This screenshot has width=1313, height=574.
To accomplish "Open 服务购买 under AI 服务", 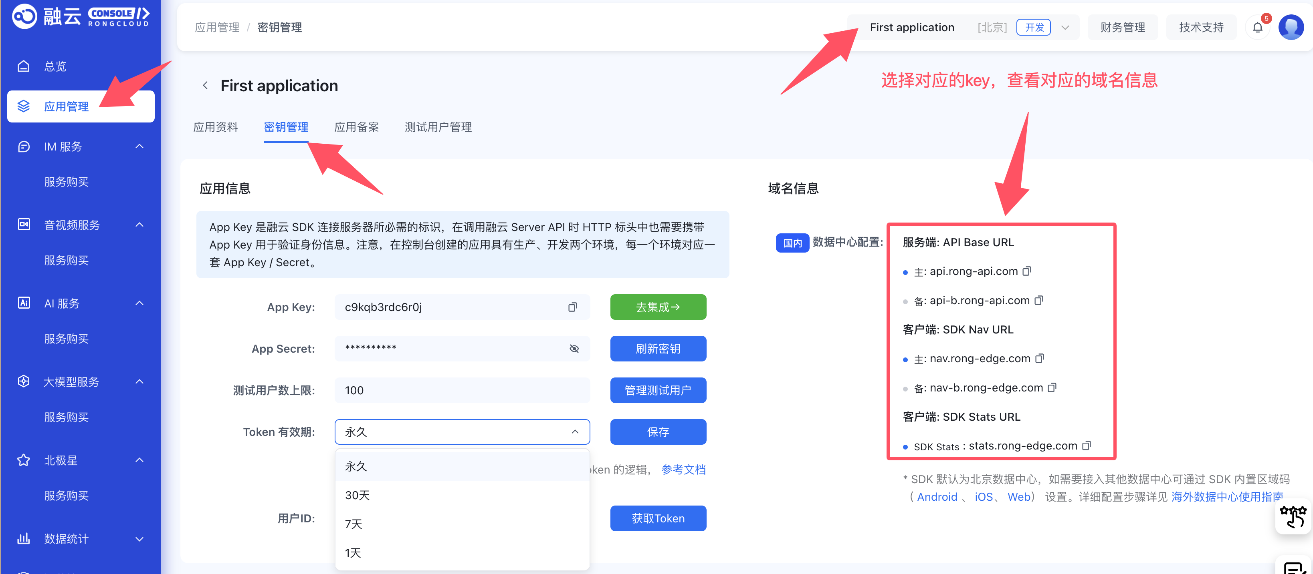I will pyautogui.click(x=66, y=338).
